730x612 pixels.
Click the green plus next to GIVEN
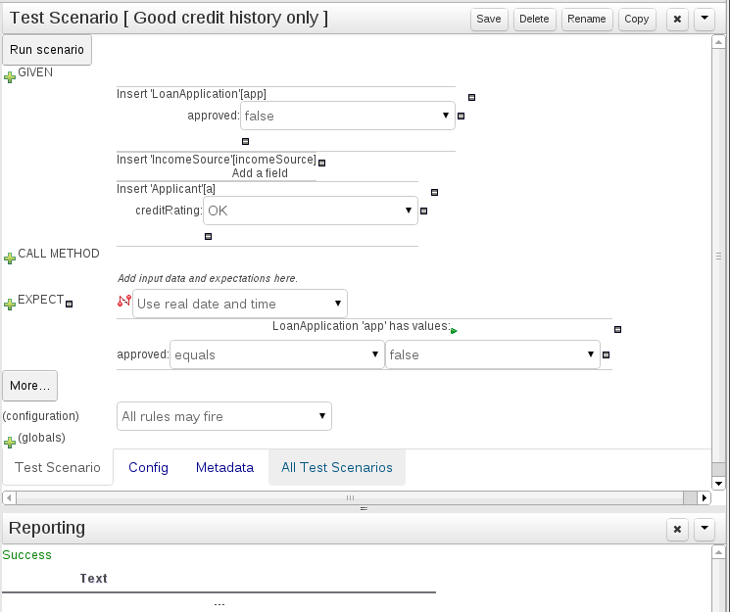pyautogui.click(x=11, y=76)
